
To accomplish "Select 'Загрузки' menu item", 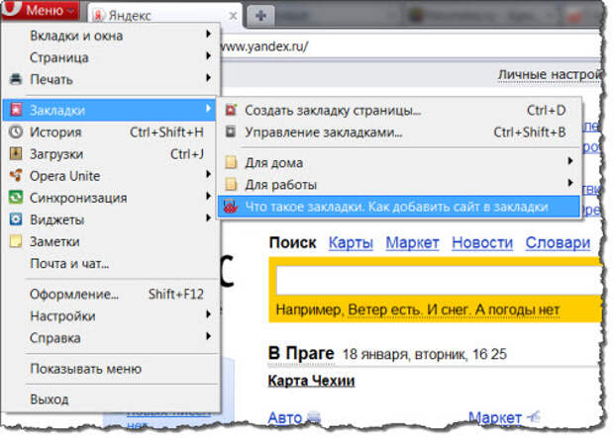I will point(109,154).
